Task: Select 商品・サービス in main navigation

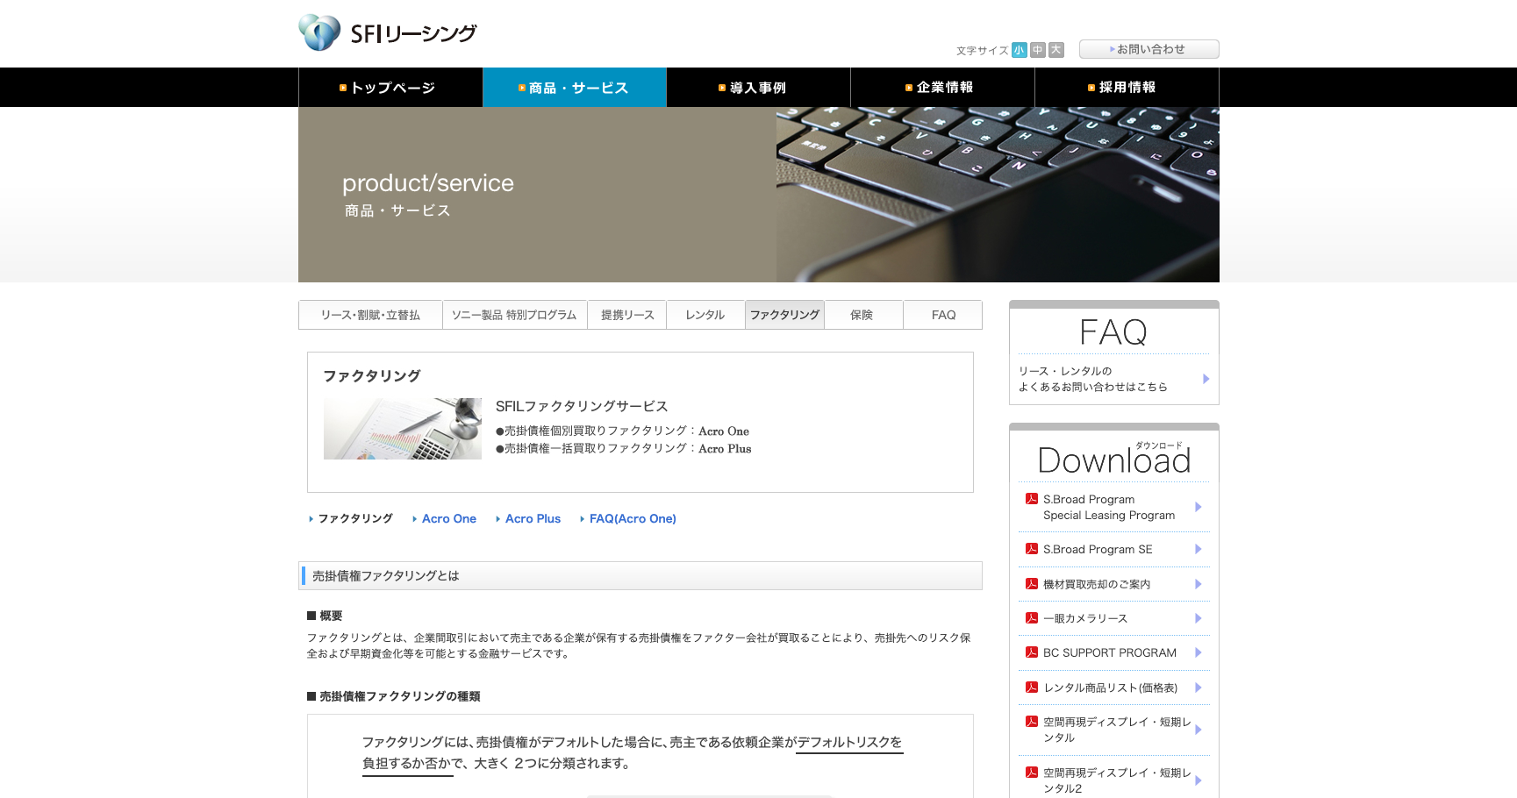Action: point(575,88)
